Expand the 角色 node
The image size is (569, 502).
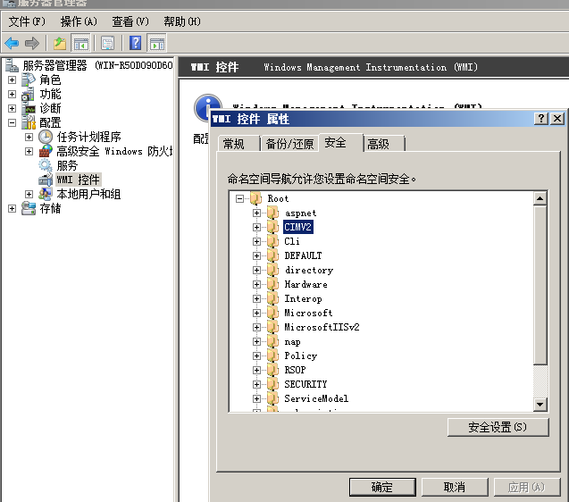(x=12, y=79)
